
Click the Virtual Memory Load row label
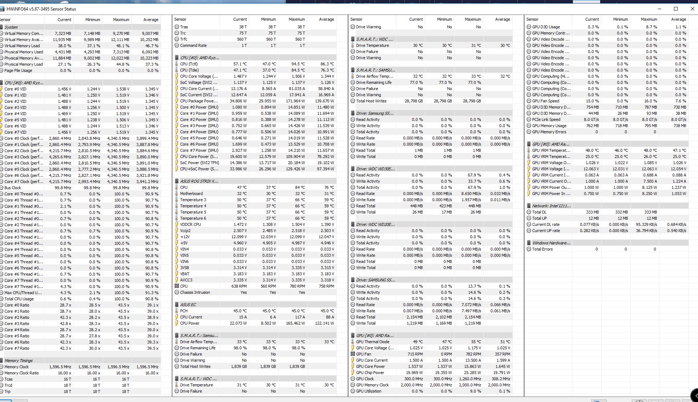(22, 46)
